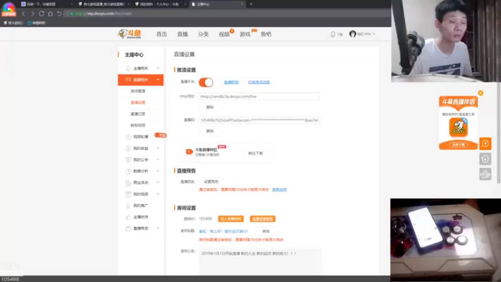501x282 pixels.
Task: Click the floating icon below home icon
Action: [x=485, y=174]
